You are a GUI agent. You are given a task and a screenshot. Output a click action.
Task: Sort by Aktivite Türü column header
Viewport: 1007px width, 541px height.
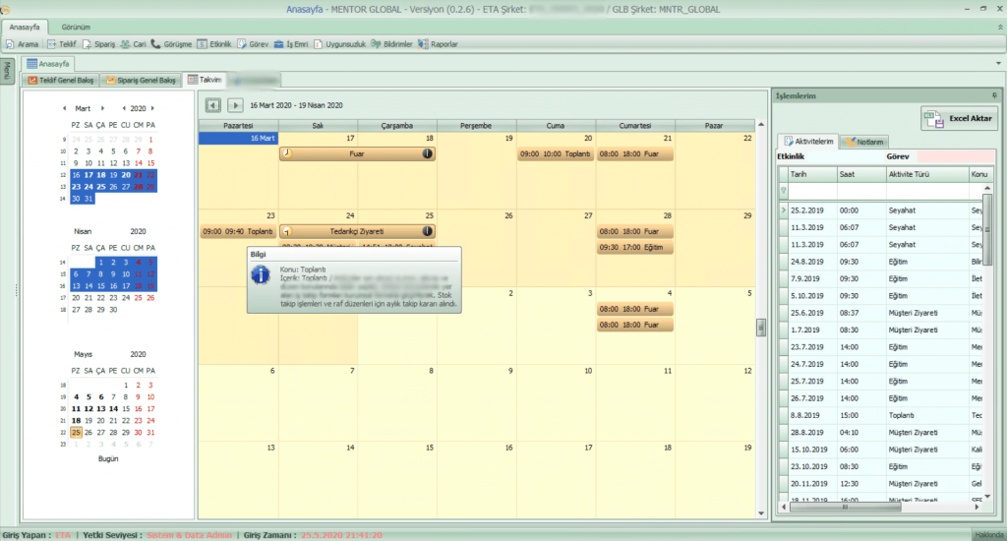pos(927,174)
